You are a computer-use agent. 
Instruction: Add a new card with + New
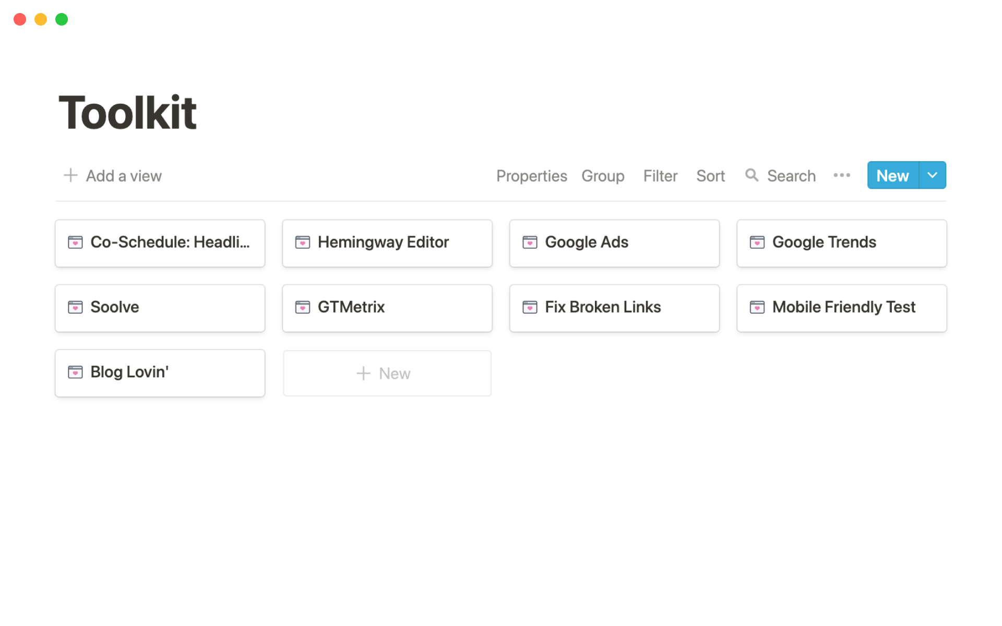387,374
